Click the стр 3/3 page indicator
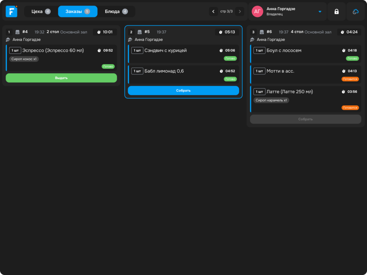This screenshot has height=275, width=367. click(227, 11)
